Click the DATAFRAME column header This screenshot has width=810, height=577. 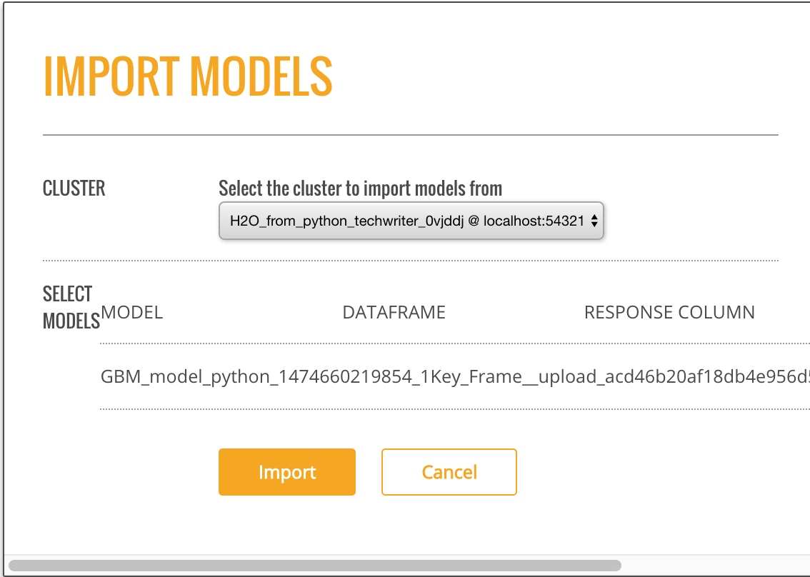coord(394,312)
